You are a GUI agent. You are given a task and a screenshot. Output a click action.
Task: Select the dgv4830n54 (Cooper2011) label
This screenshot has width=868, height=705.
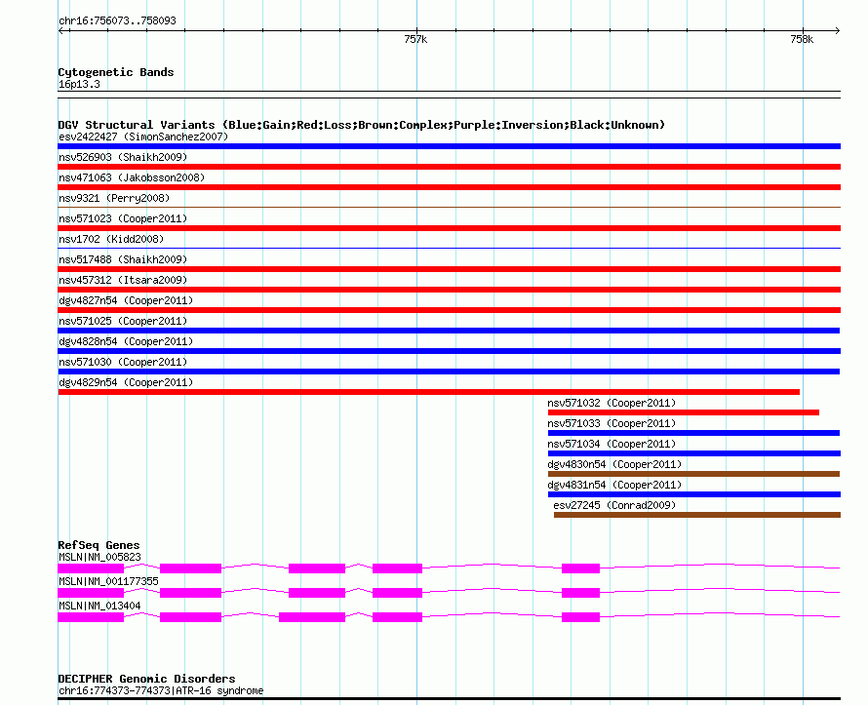click(x=614, y=464)
